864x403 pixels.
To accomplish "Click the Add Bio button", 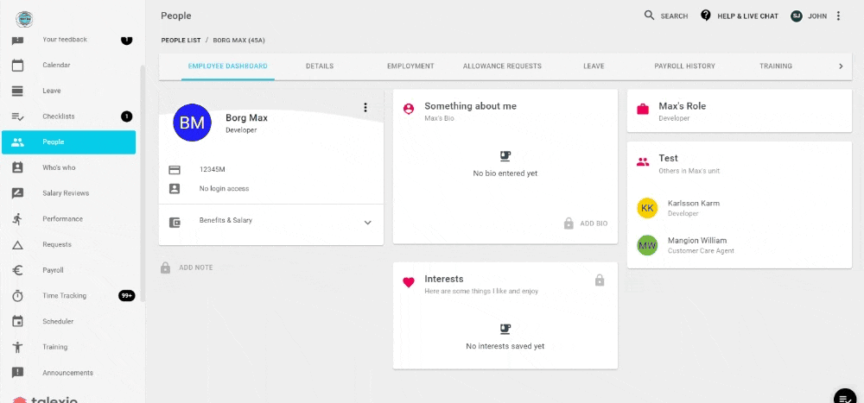I will pyautogui.click(x=586, y=224).
